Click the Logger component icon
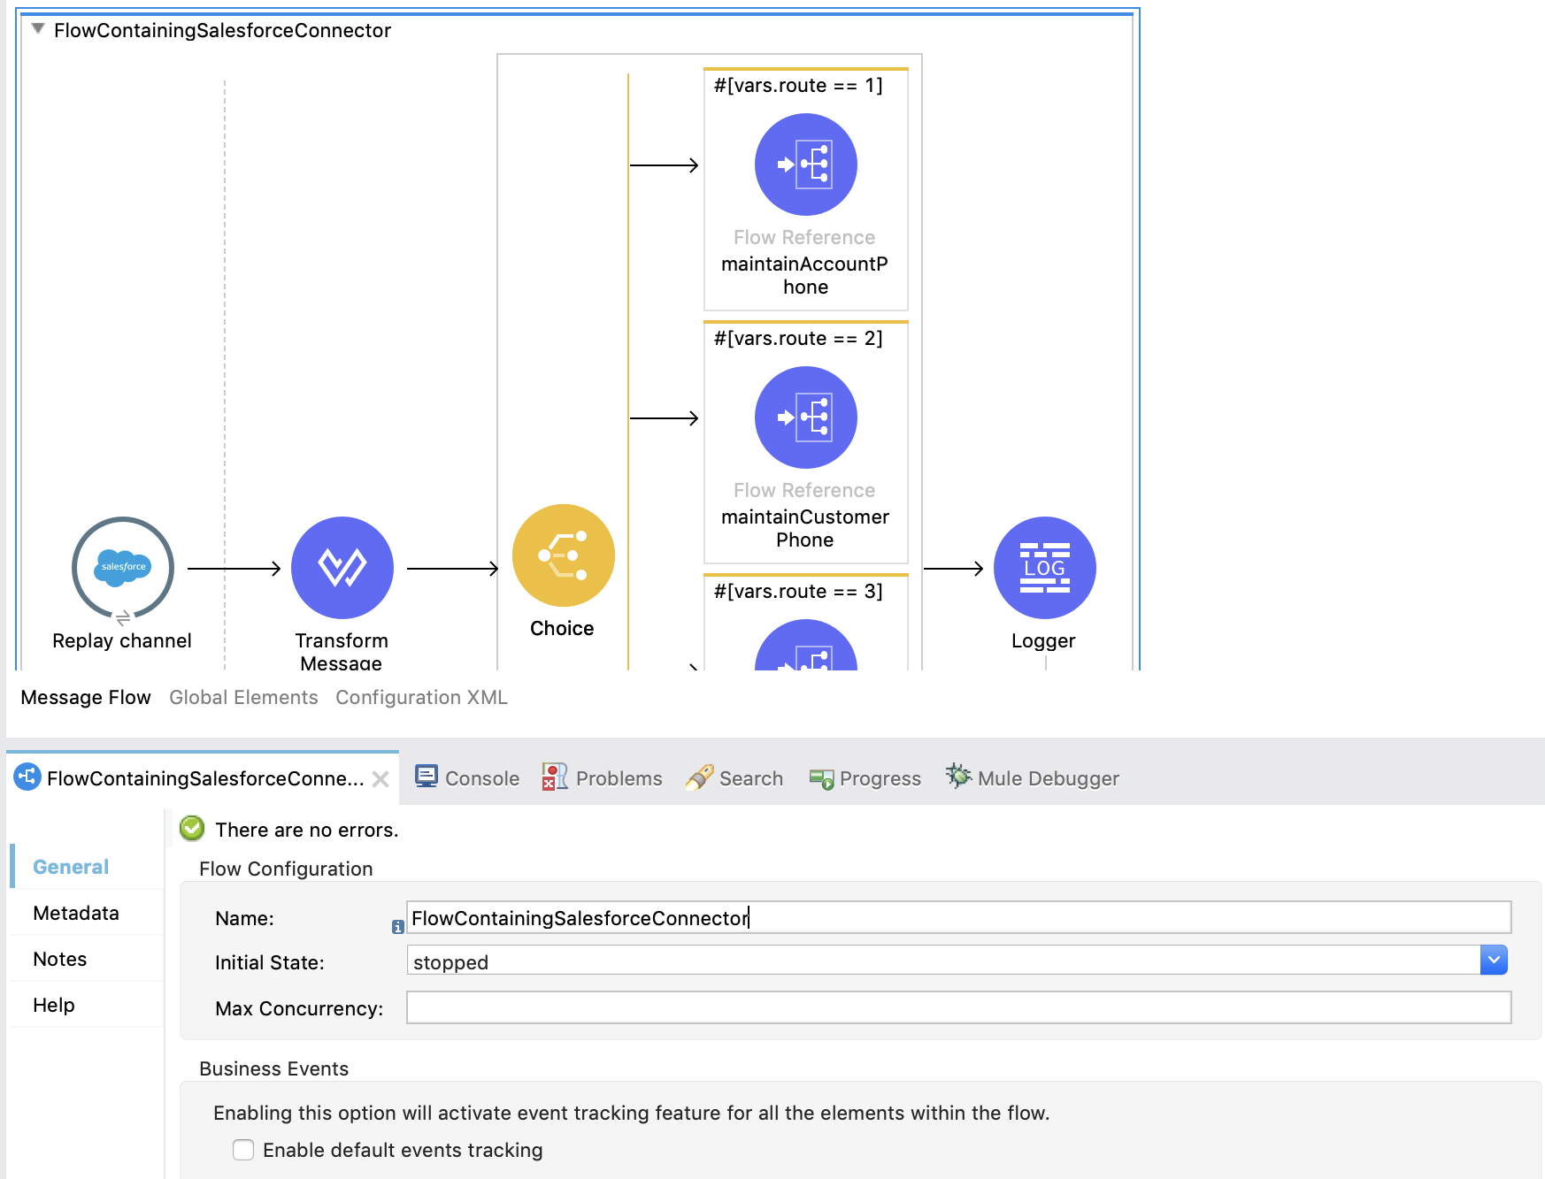The height and width of the screenshot is (1179, 1545). pyautogui.click(x=1044, y=567)
